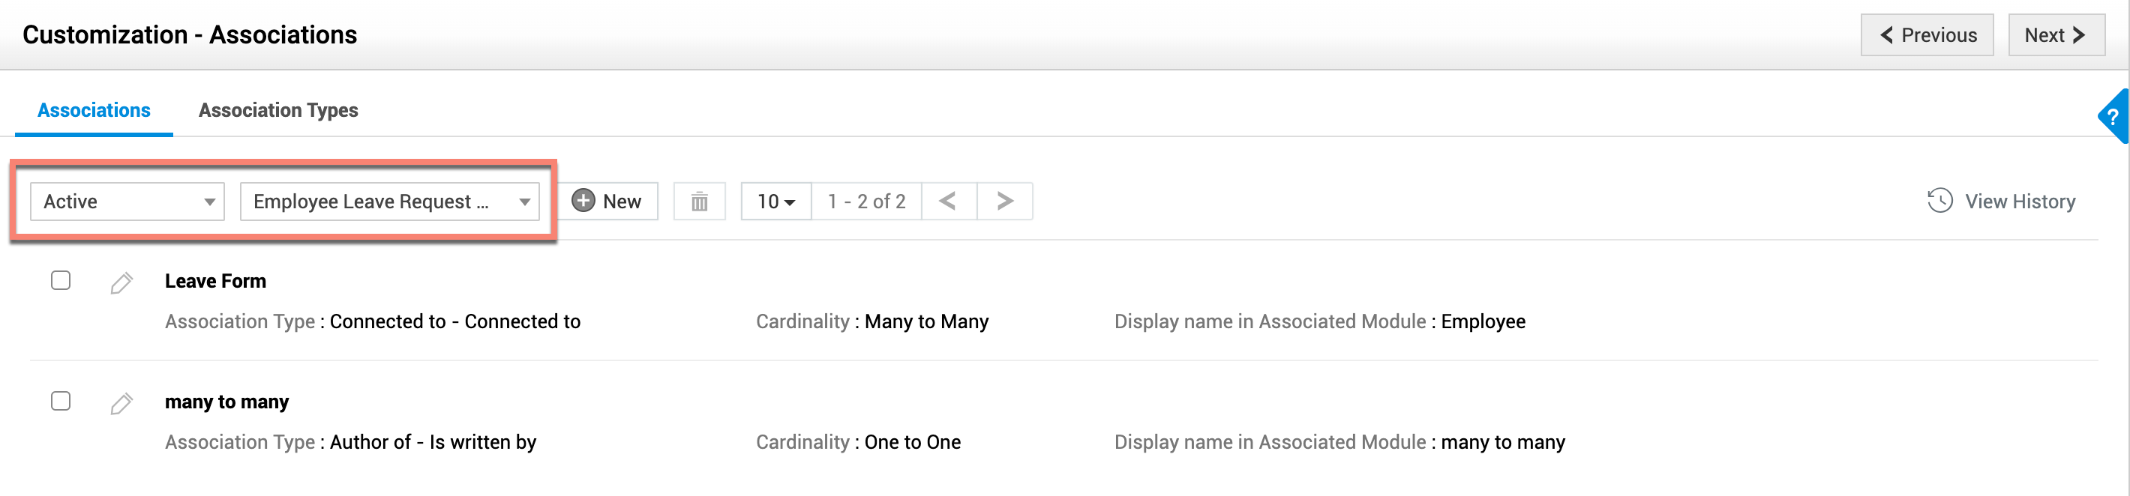Click the Next button
The image size is (2130, 496).
point(2056,34)
